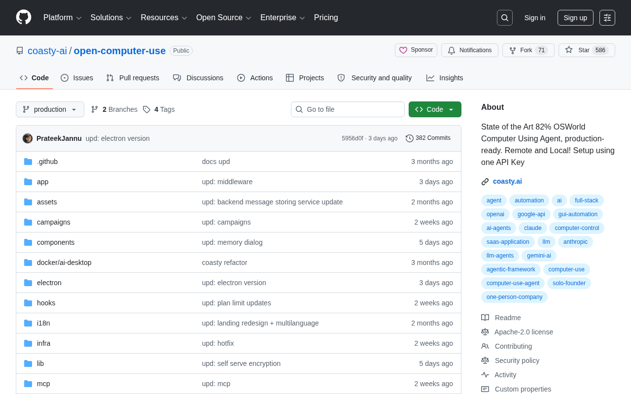The width and height of the screenshot is (631, 394).
Task: View the 4 Tags link
Action: (x=159, y=109)
